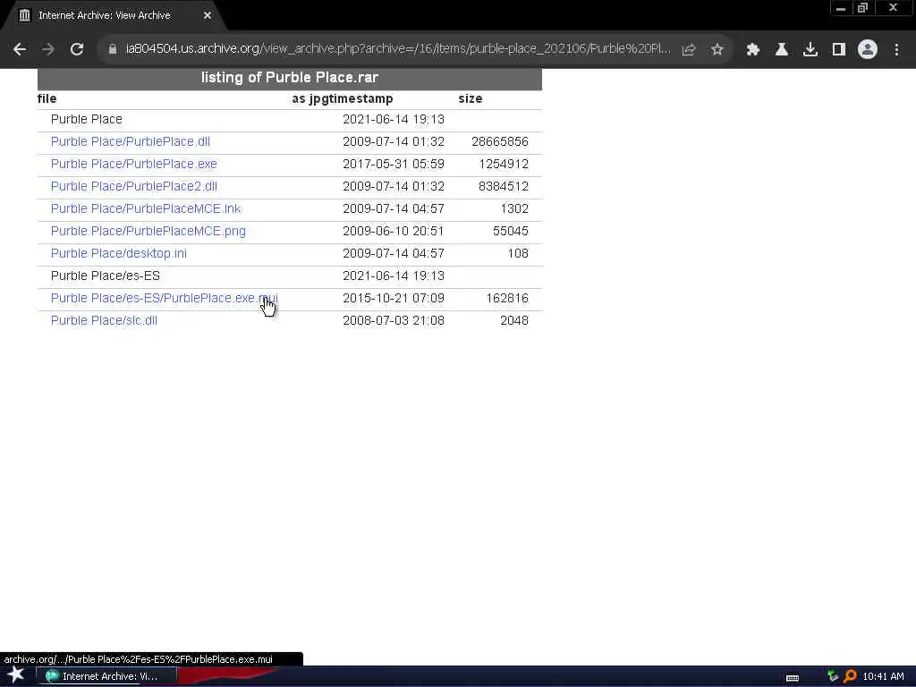Viewport: 916px width, 687px height.
Task: Click the 'listing of Purble Place.rar' heading
Action: pos(290,78)
